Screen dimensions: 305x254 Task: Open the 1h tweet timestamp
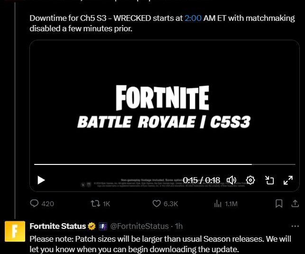[x=178, y=226]
